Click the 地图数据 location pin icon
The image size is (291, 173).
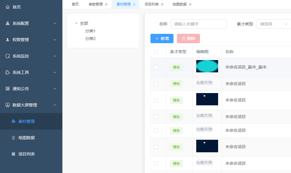13,138
